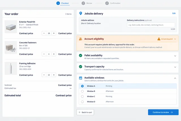This screenshot has height=121, width=181.
Task: Click the Framing Adhesive product name
Action: tap(27, 63)
